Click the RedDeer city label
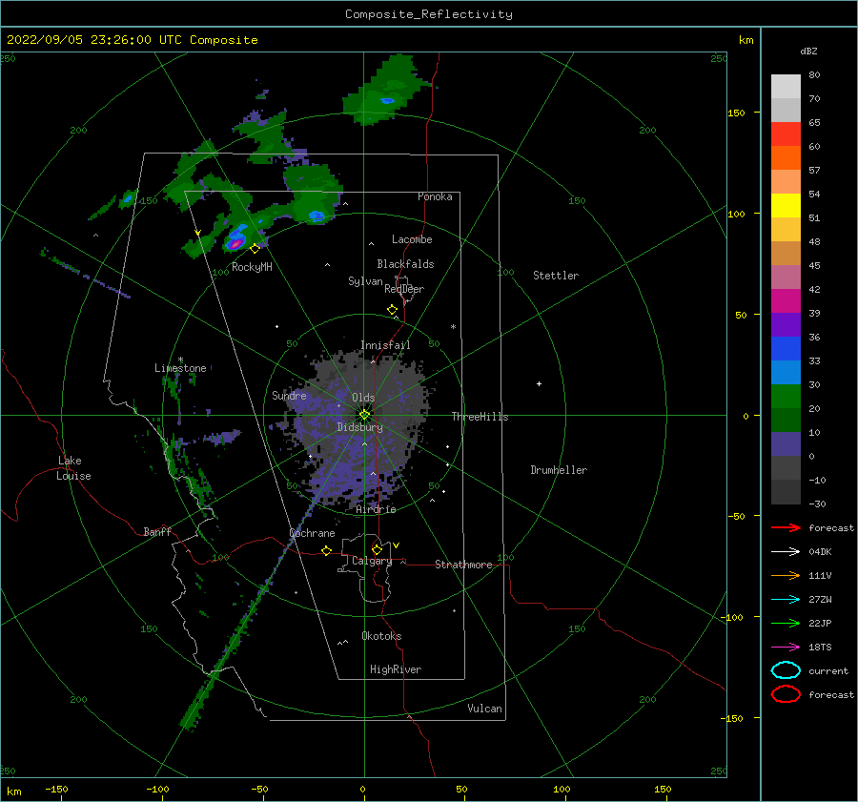The image size is (858, 802). (404, 289)
